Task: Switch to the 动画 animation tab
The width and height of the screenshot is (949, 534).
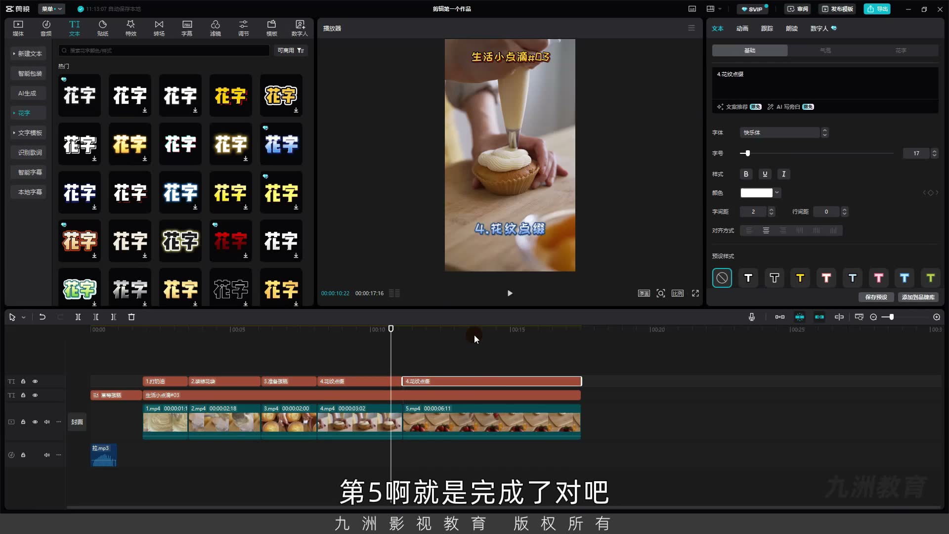Action: click(x=742, y=28)
